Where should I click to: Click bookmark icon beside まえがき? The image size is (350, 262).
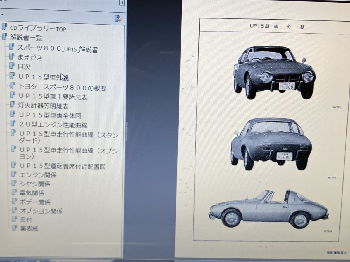pyautogui.click(x=12, y=56)
